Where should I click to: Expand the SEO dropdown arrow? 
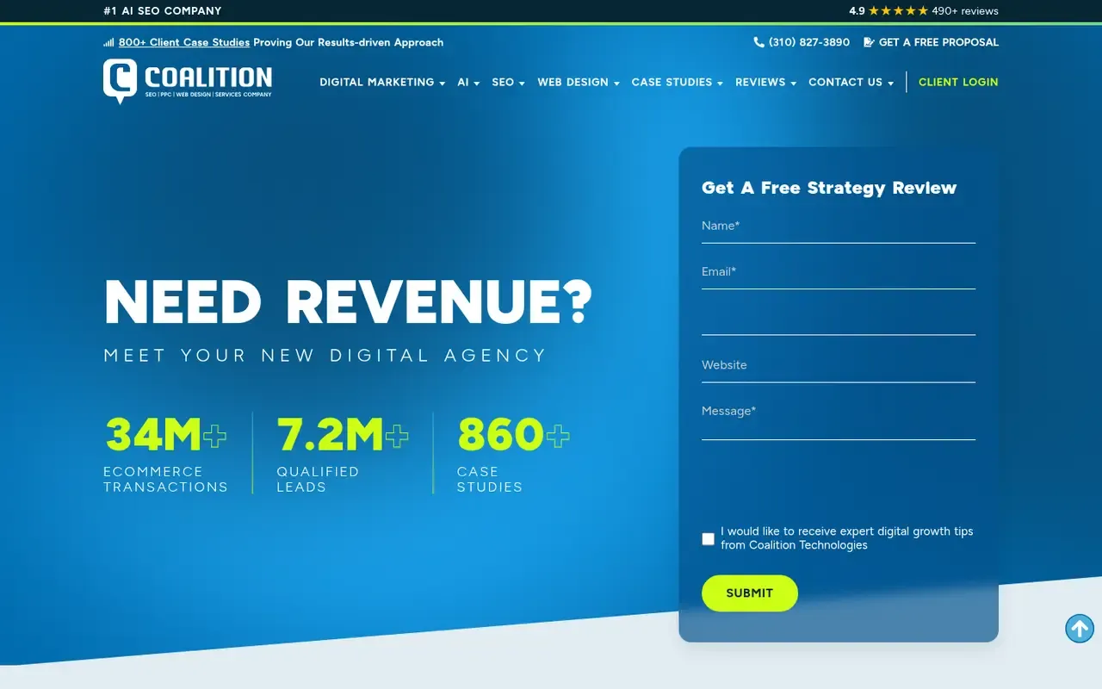tap(522, 84)
